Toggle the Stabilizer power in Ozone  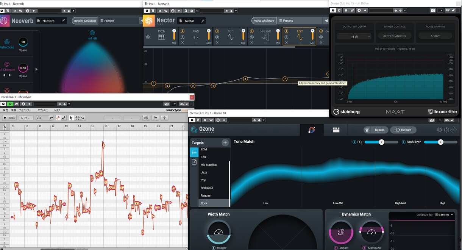coord(404,142)
